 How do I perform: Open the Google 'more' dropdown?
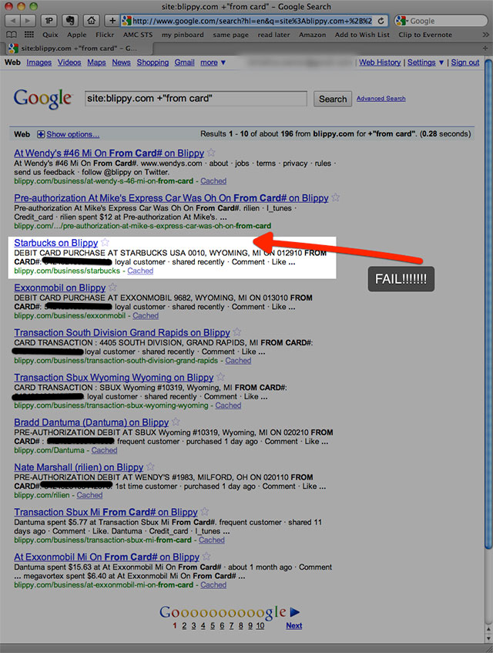coord(213,62)
